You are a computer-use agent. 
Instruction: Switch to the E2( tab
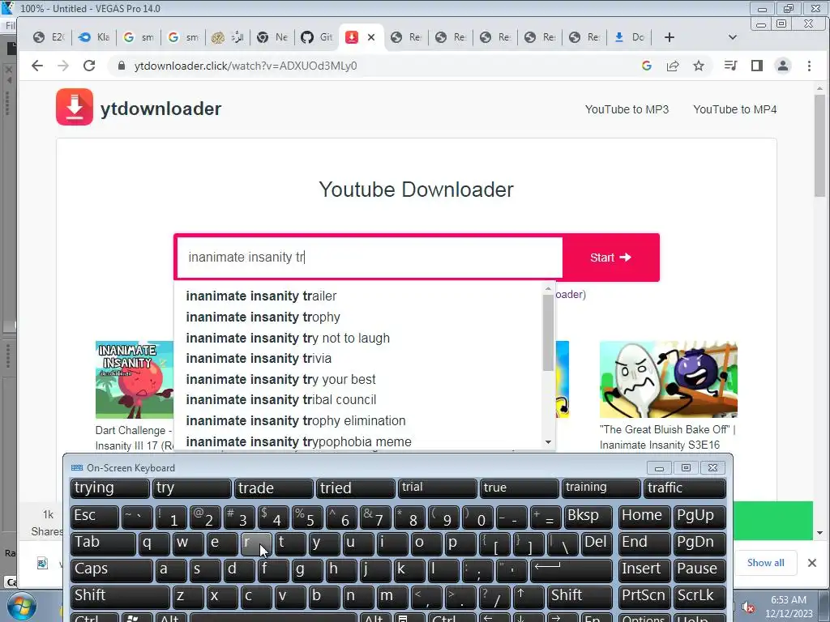[x=49, y=37]
